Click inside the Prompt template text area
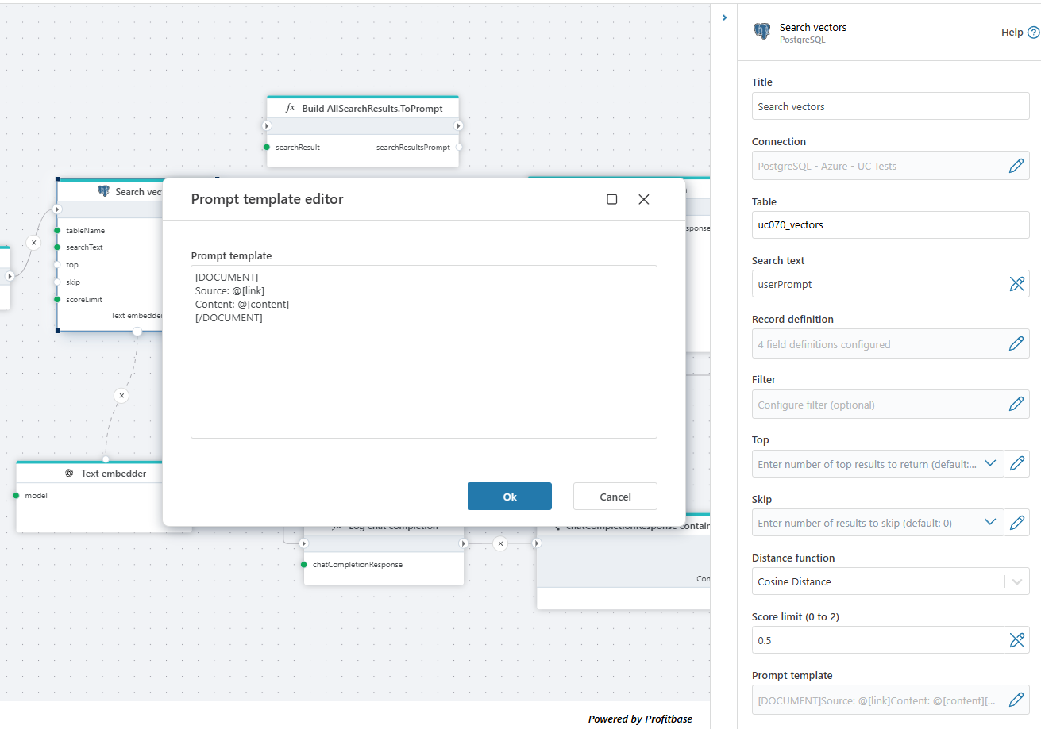 (x=423, y=373)
